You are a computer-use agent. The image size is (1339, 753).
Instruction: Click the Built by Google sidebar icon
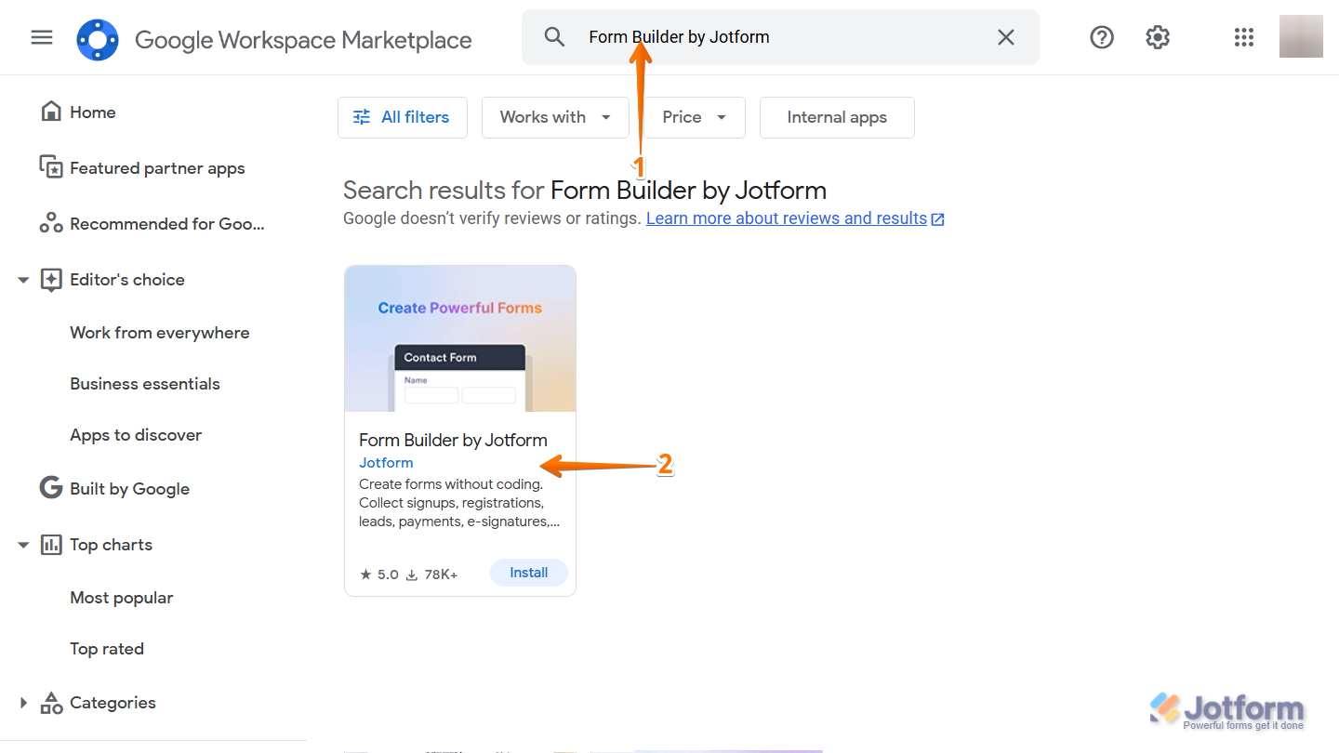pos(51,488)
